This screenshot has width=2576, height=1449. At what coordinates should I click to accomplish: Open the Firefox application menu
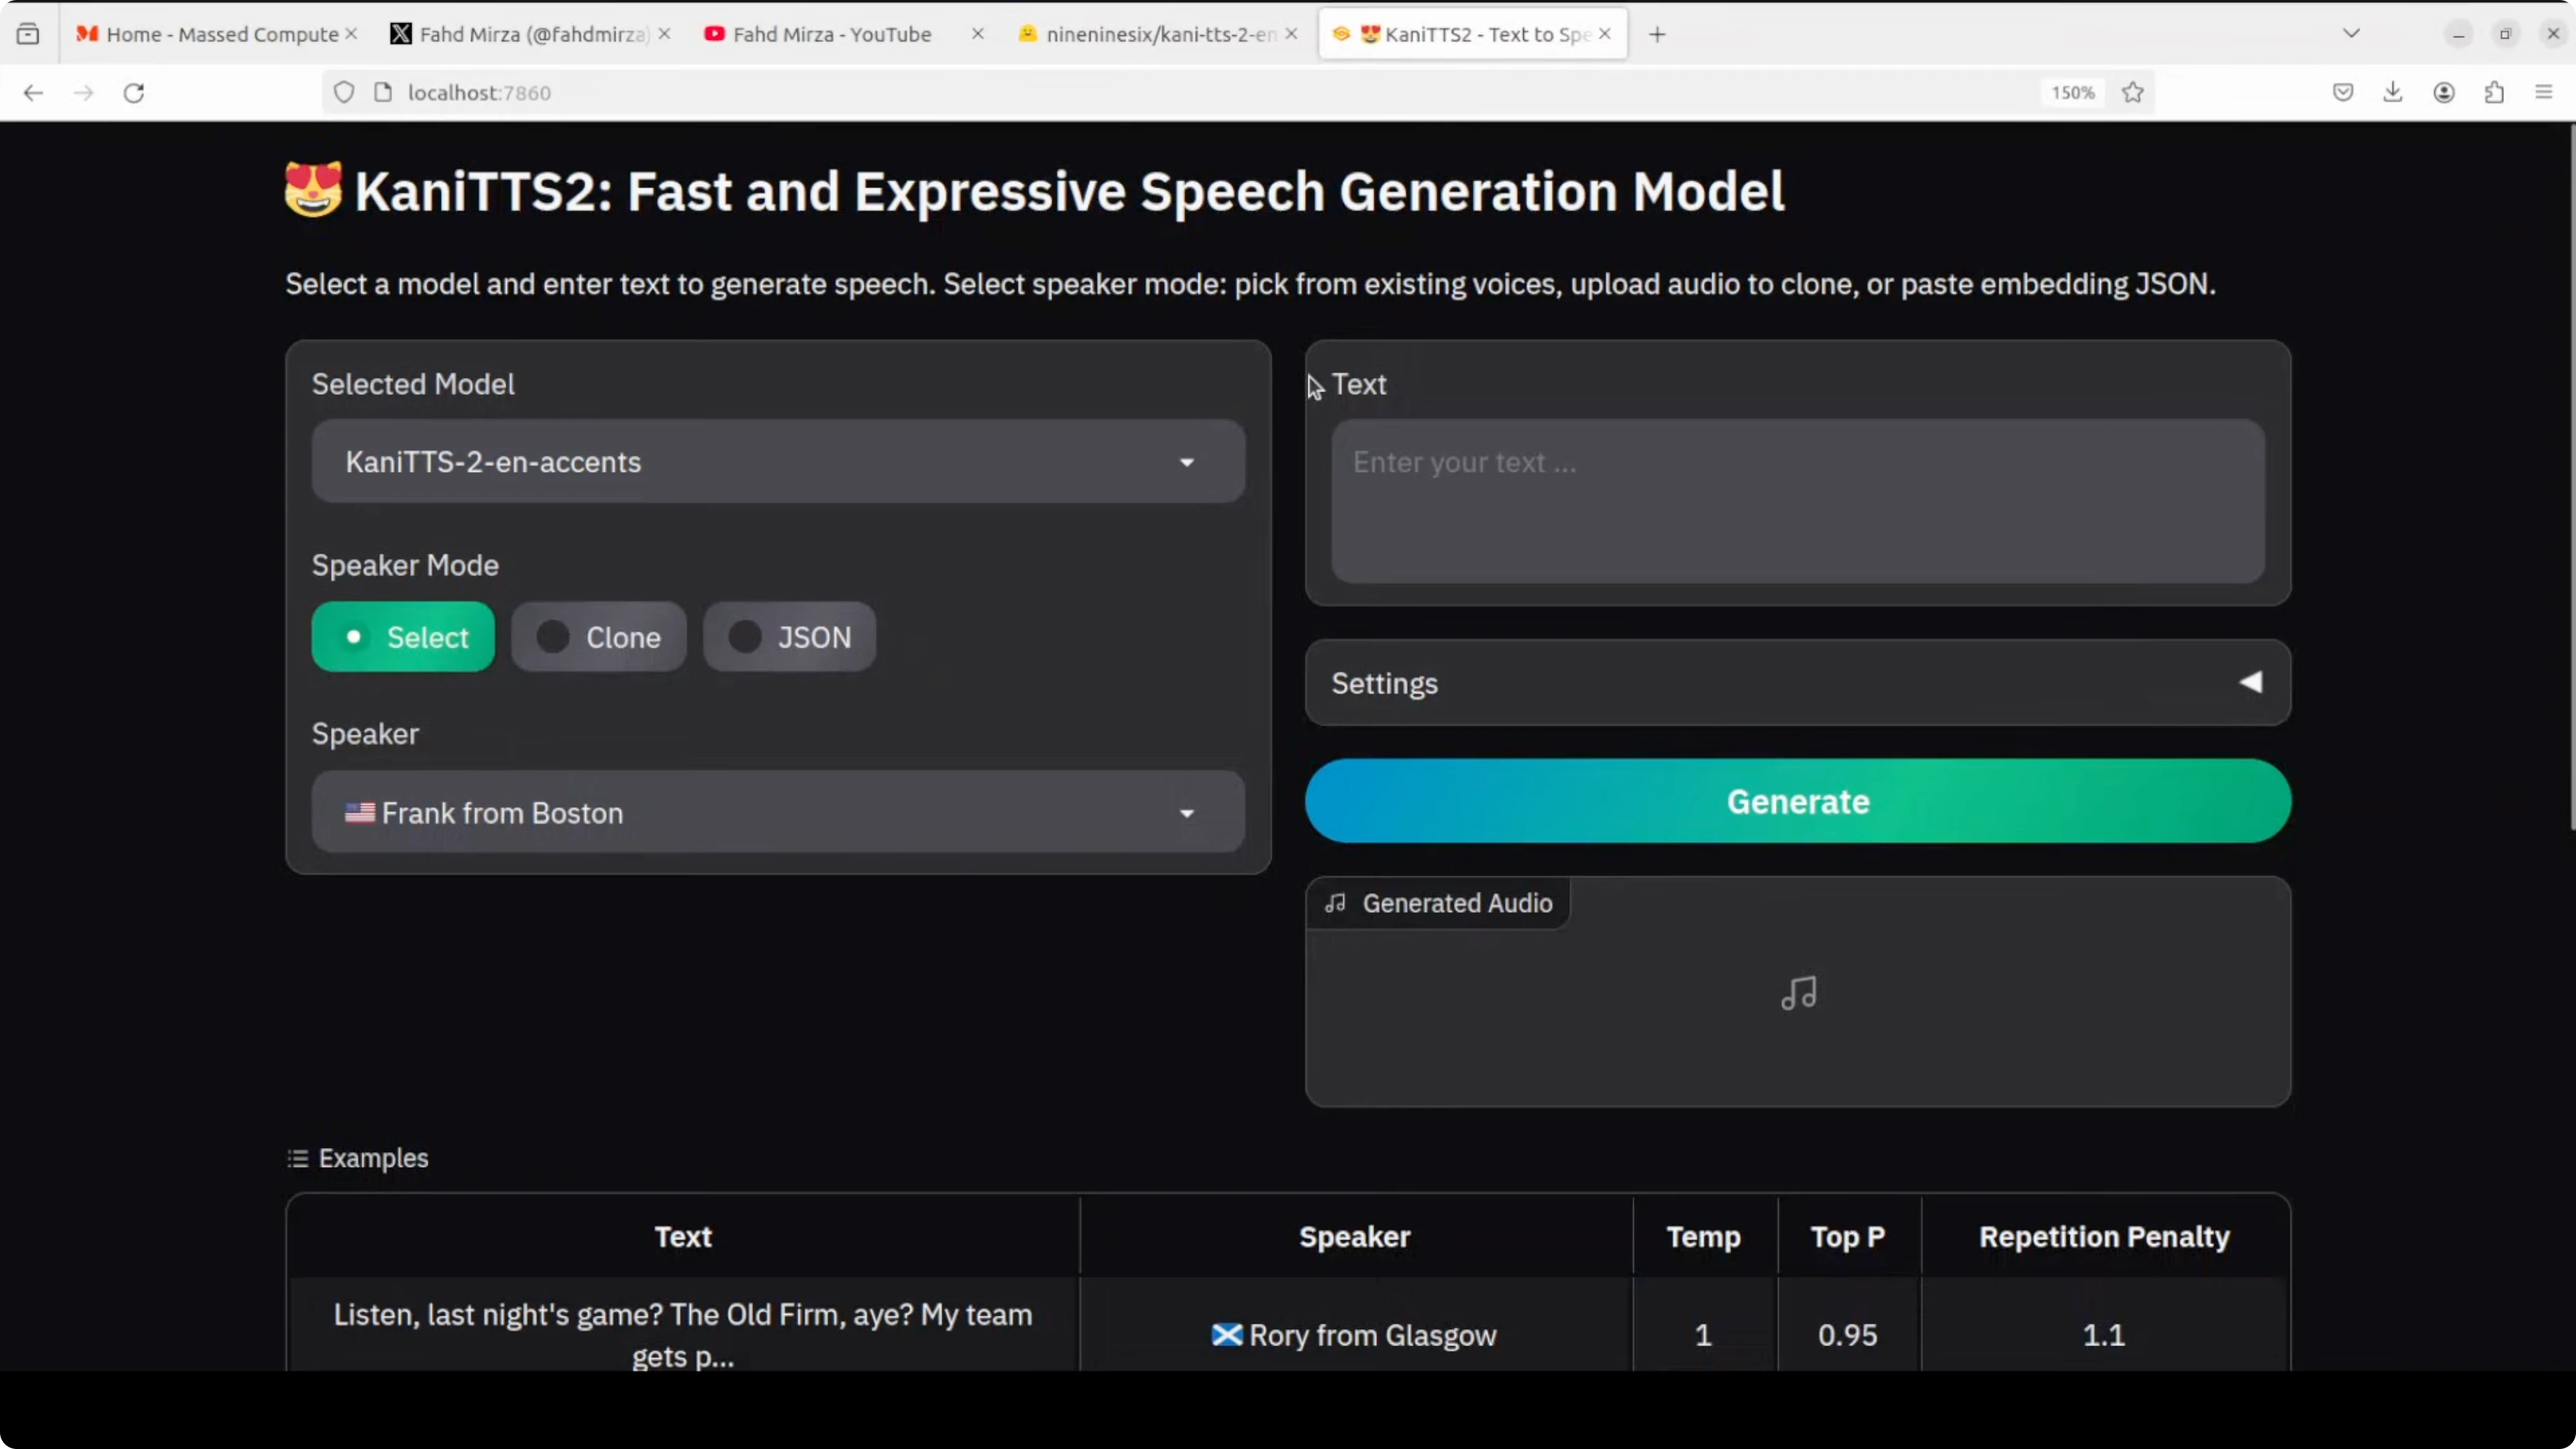(x=2543, y=92)
